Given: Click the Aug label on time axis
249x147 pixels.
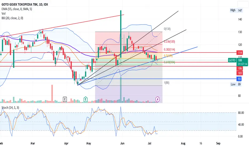Looking at the screenshot, I should (183, 143).
